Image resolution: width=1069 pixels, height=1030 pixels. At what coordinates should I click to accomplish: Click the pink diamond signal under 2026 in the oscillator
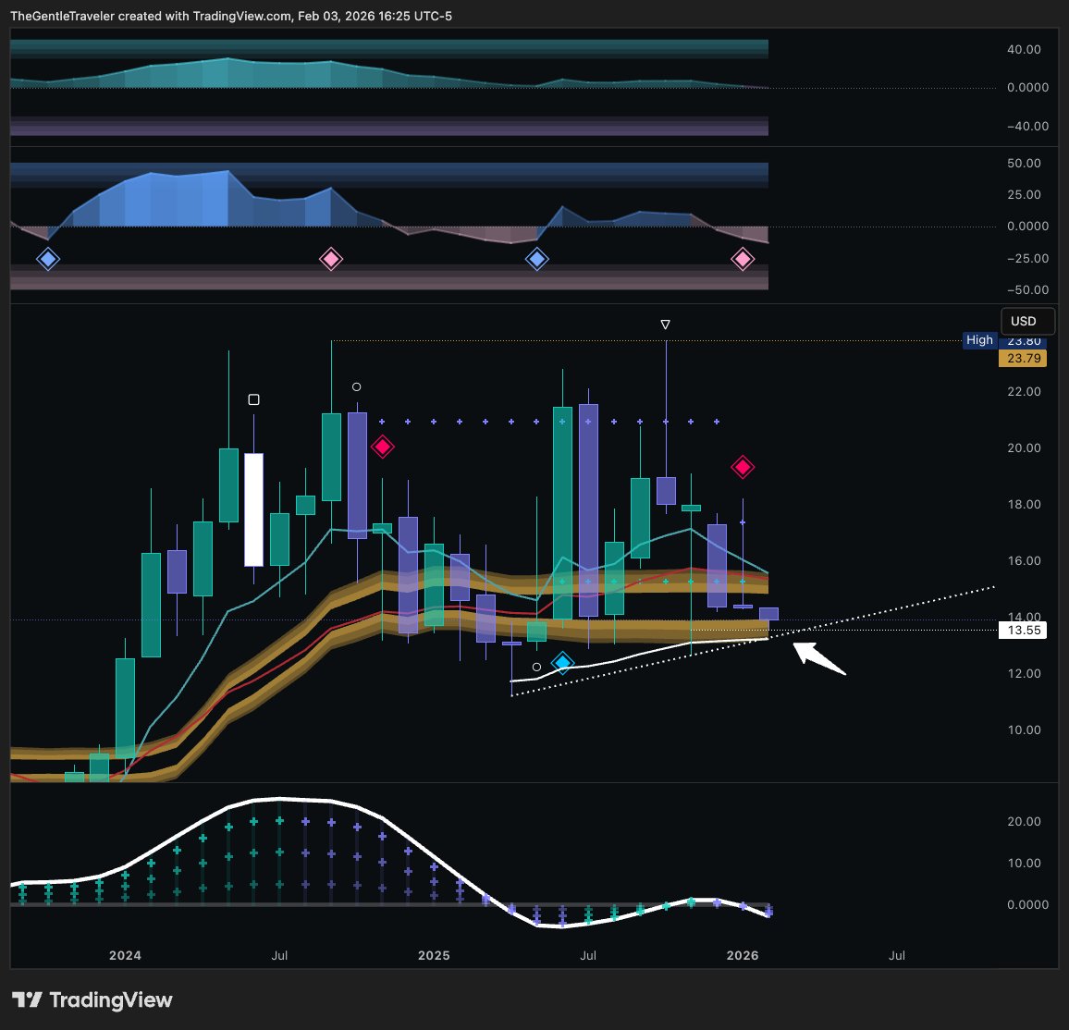tap(743, 259)
